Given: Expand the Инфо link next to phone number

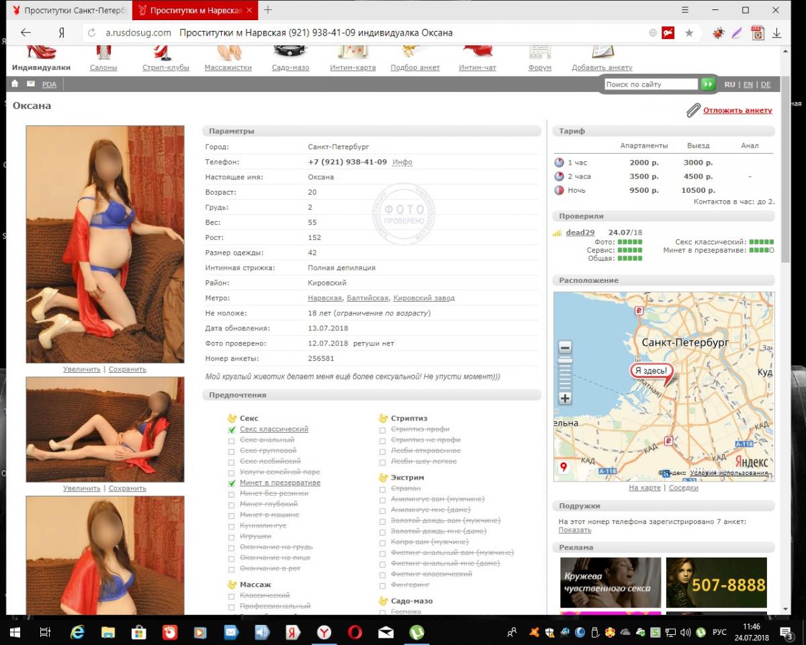Looking at the screenshot, I should pos(402,162).
